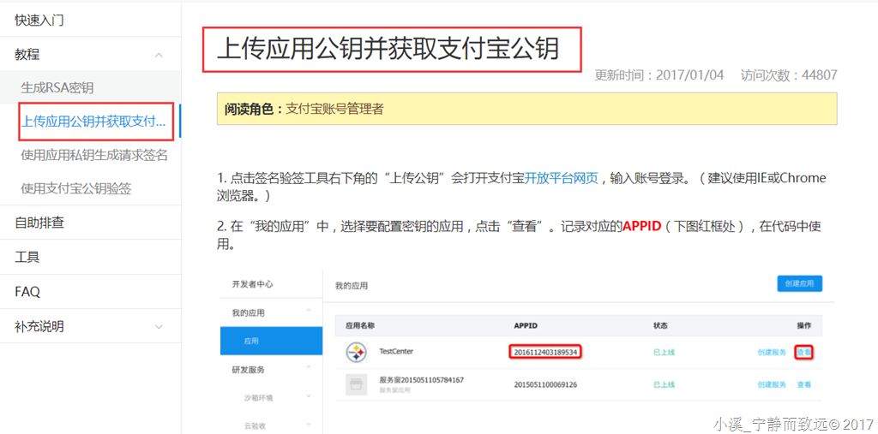Click 创建服务 link in TestCenter row
The image size is (878, 434).
(x=772, y=353)
